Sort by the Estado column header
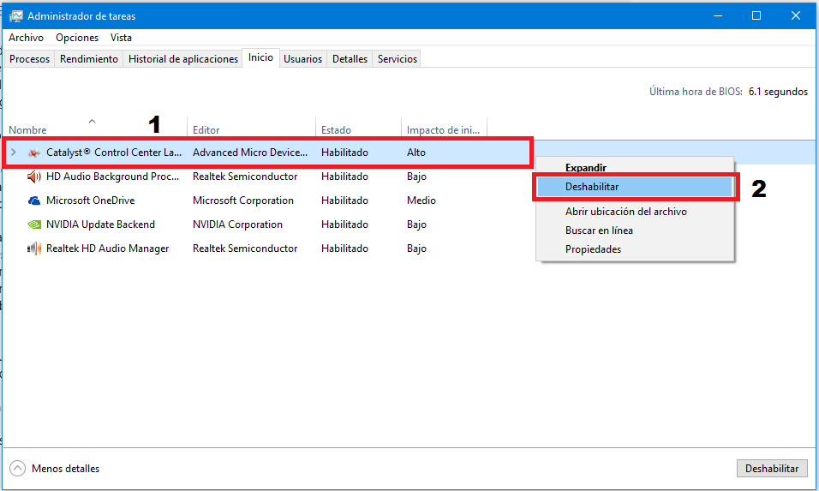The image size is (819, 491). point(358,129)
